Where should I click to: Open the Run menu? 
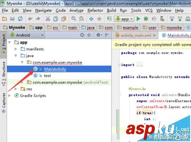(x=123, y=10)
